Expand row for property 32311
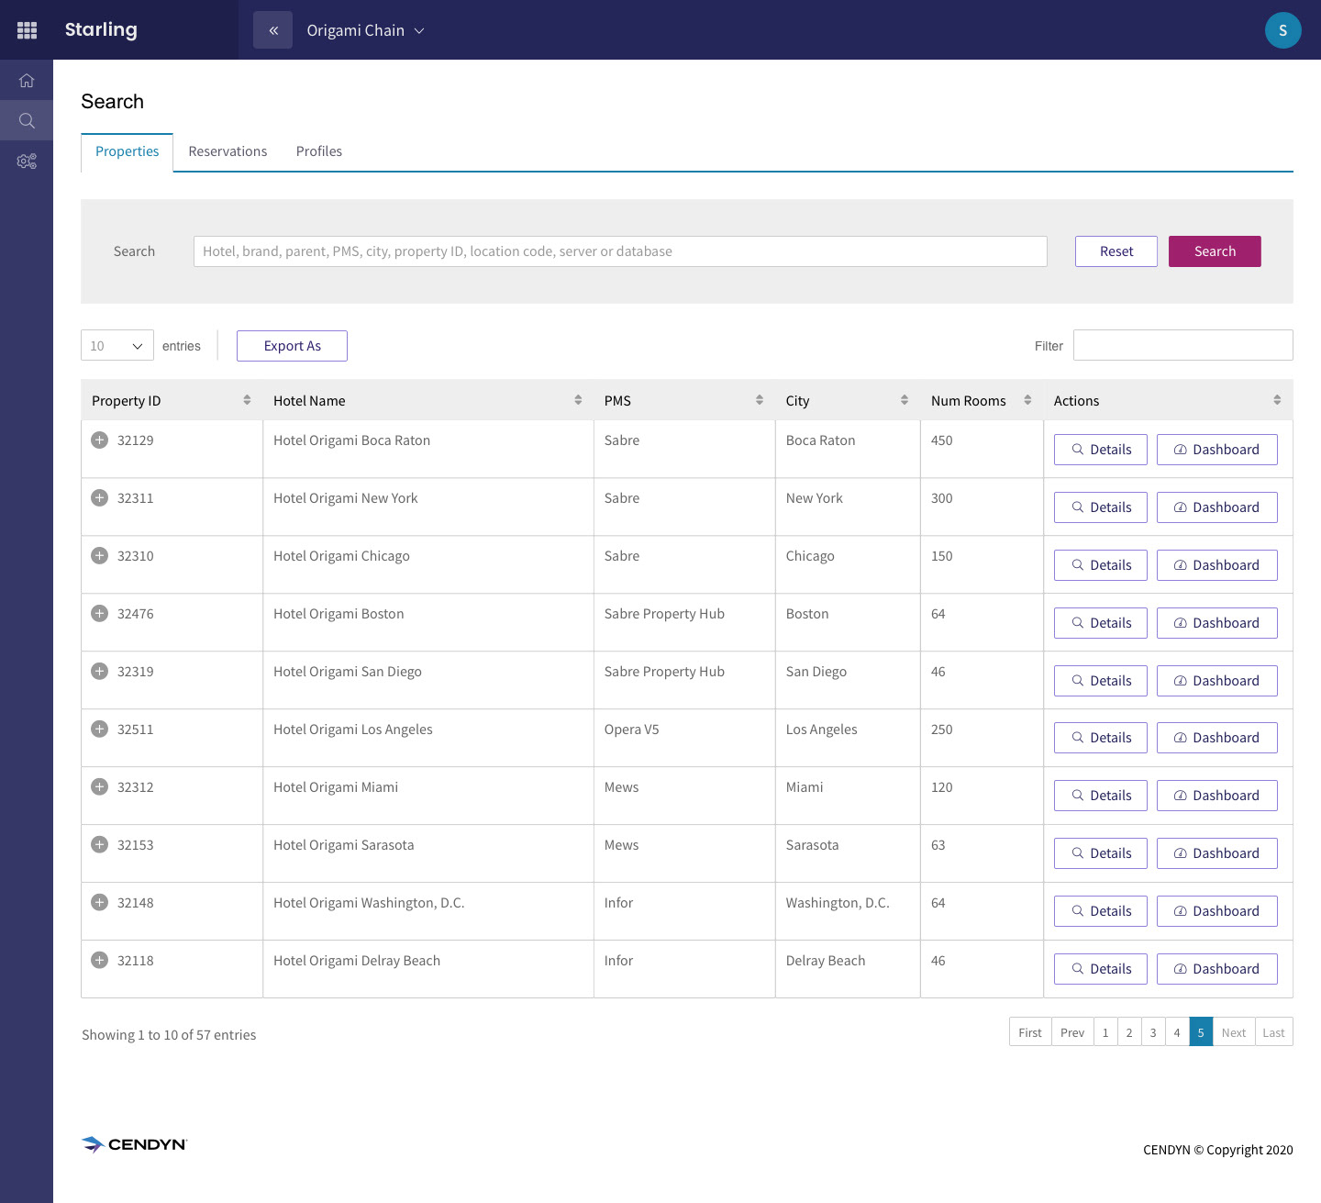 100,498
